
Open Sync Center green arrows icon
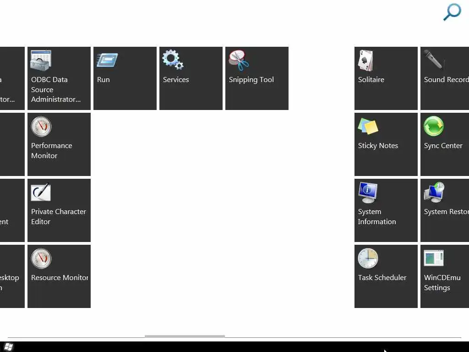coord(434,126)
